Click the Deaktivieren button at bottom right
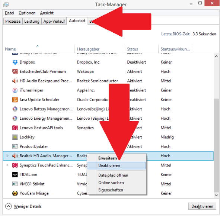This screenshot has width=220, height=216. (x=202, y=206)
